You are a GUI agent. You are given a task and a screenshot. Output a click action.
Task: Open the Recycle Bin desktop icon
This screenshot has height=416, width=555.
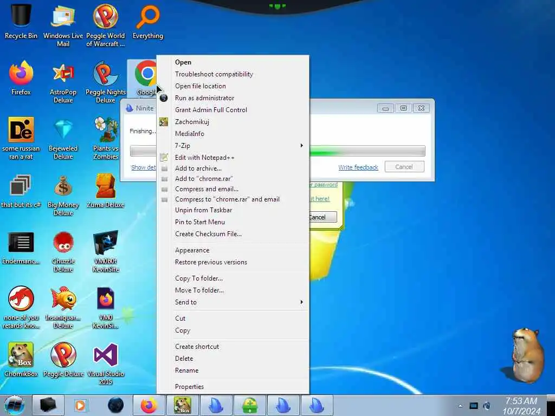(21, 21)
